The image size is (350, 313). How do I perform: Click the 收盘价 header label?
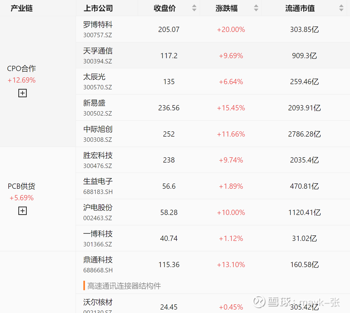pos(165,8)
